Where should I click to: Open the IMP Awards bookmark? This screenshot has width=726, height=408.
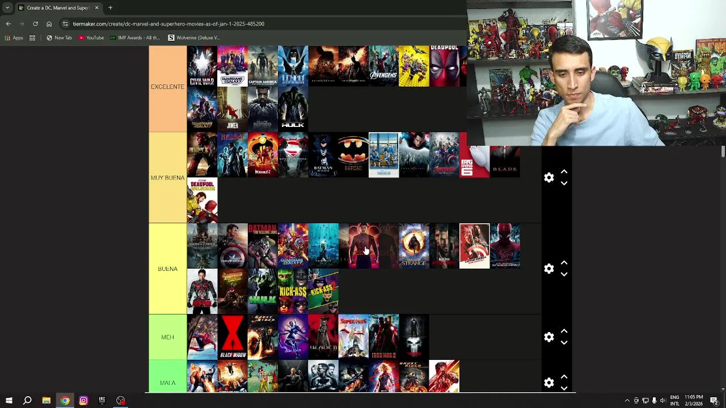pos(135,38)
